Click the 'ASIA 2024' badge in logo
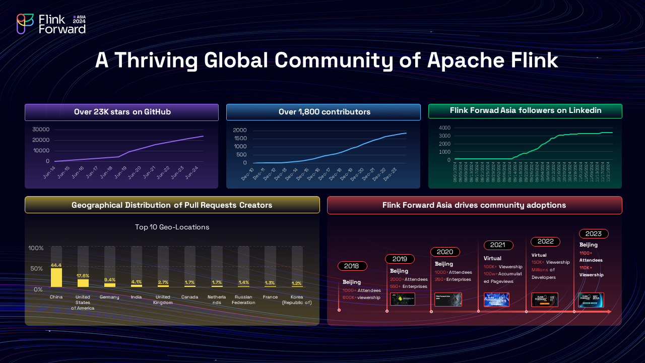 [79, 19]
